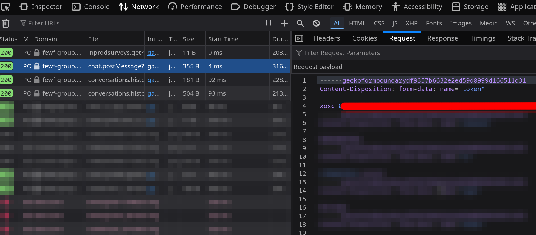536x235 pixels.
Task: Switch to the Debugger tab
Action: (x=253, y=7)
